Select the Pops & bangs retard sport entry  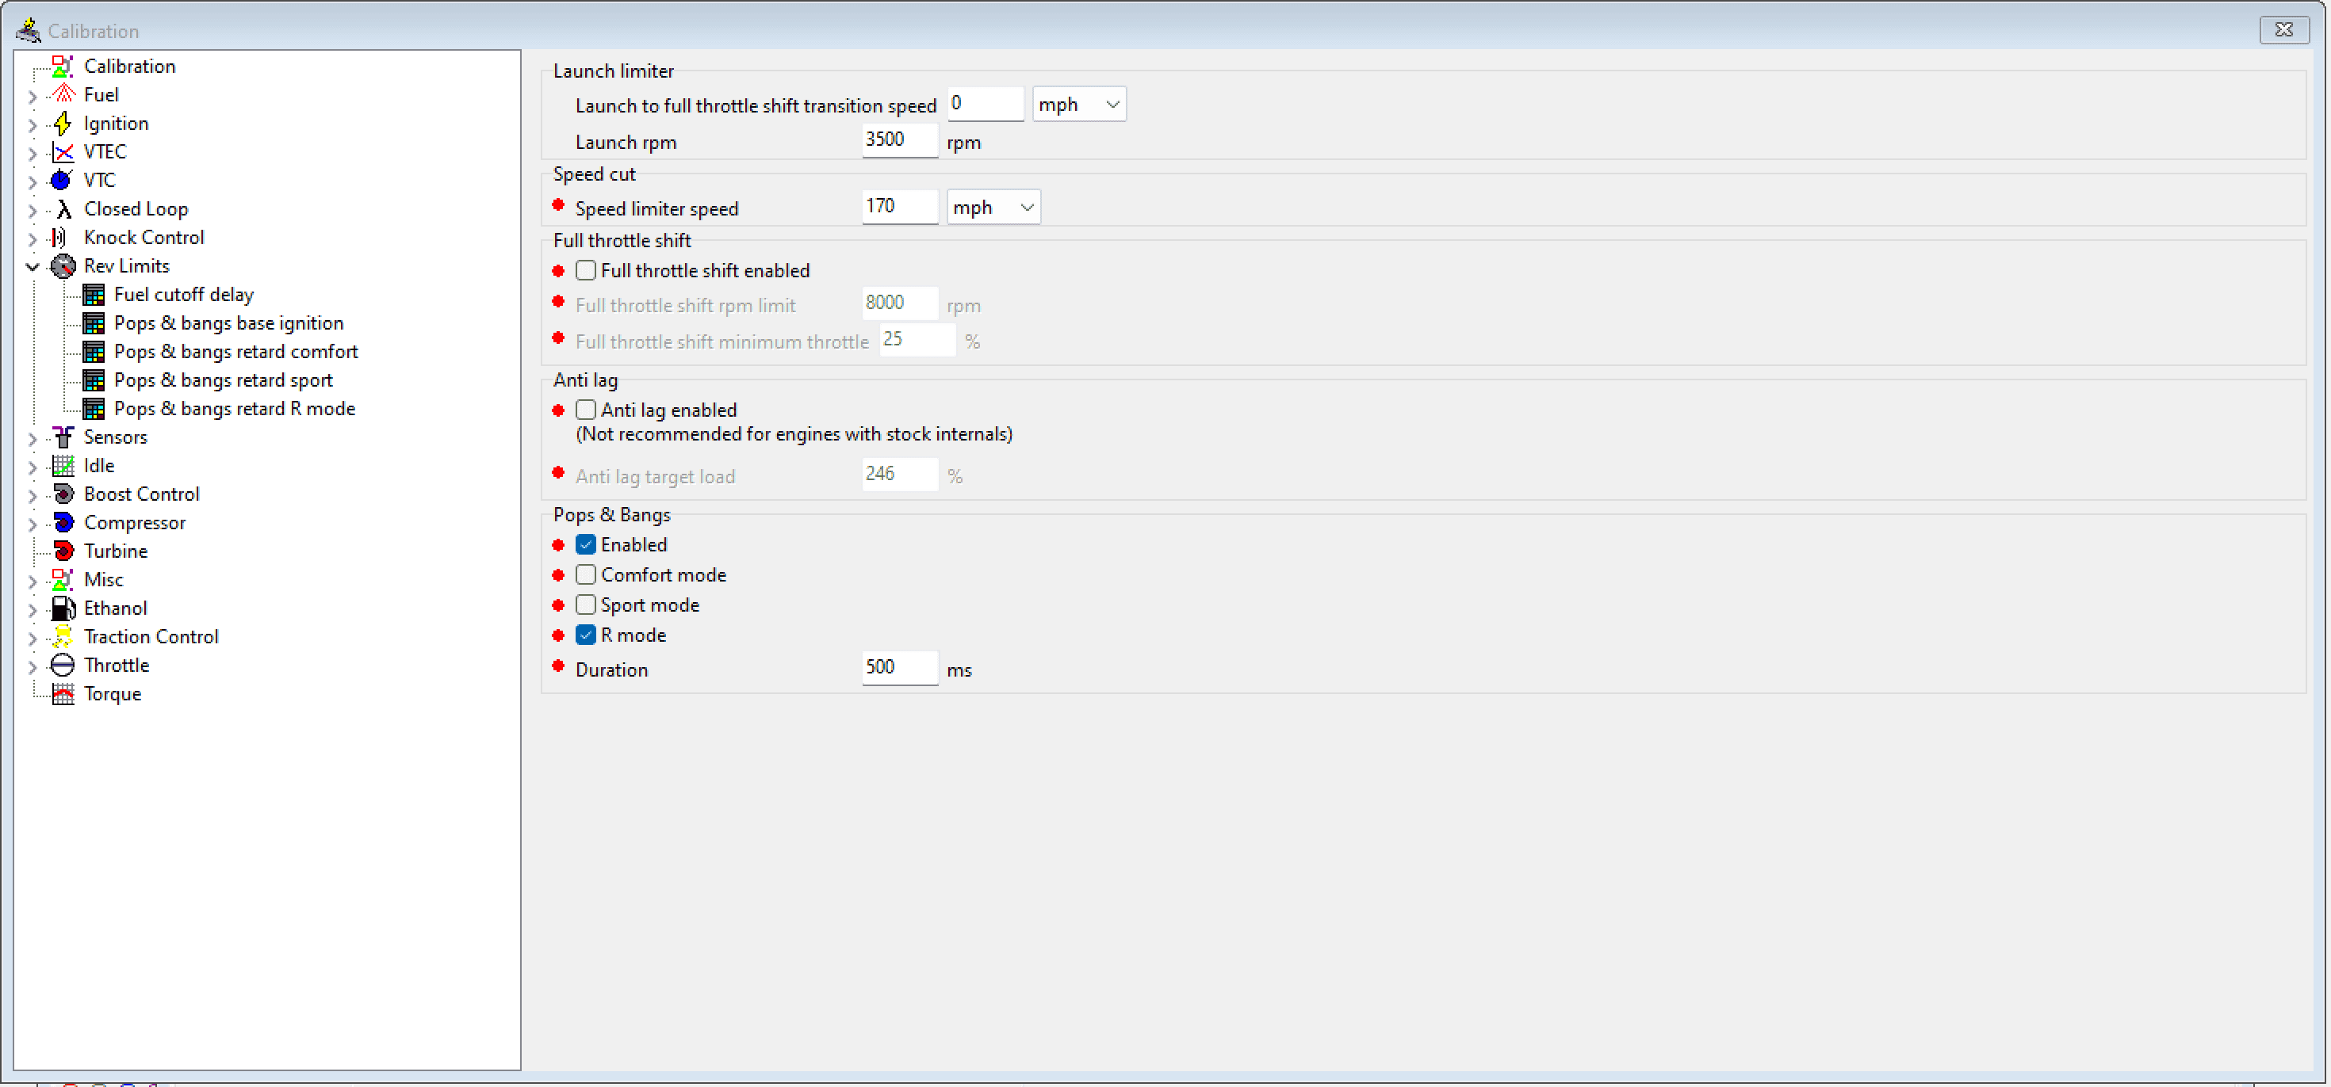(224, 379)
